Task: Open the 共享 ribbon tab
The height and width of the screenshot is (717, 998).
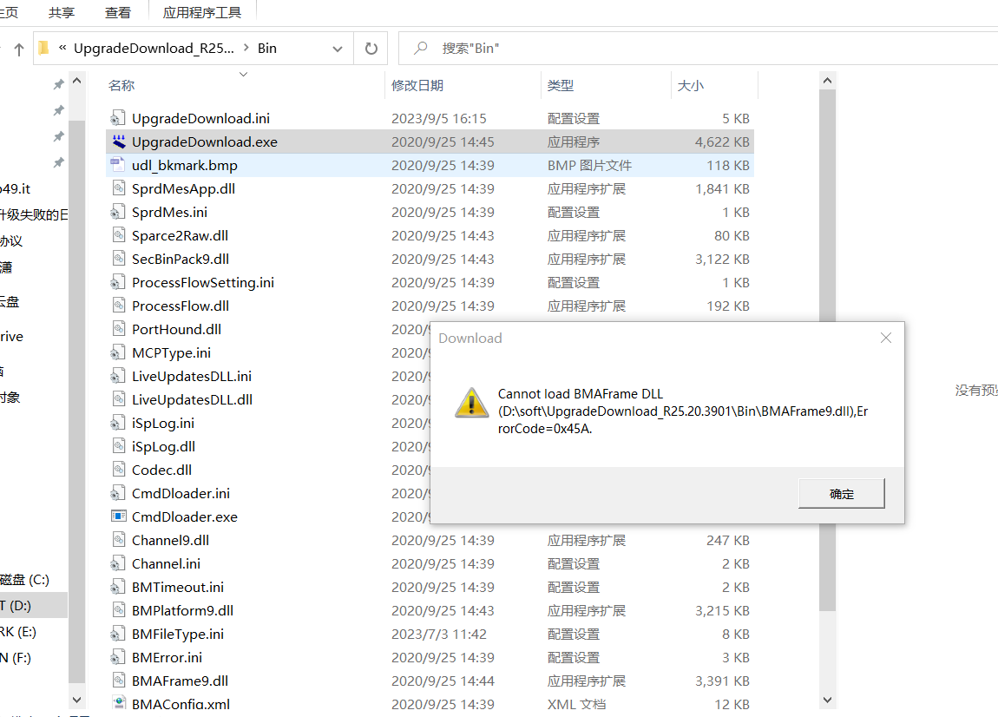Action: [62, 12]
